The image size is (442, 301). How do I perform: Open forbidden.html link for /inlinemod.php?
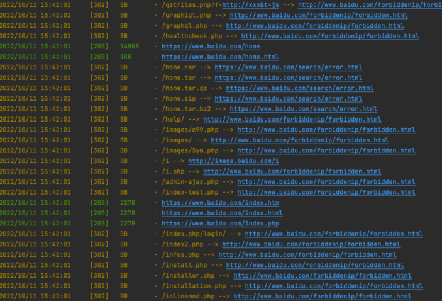tap(323, 297)
